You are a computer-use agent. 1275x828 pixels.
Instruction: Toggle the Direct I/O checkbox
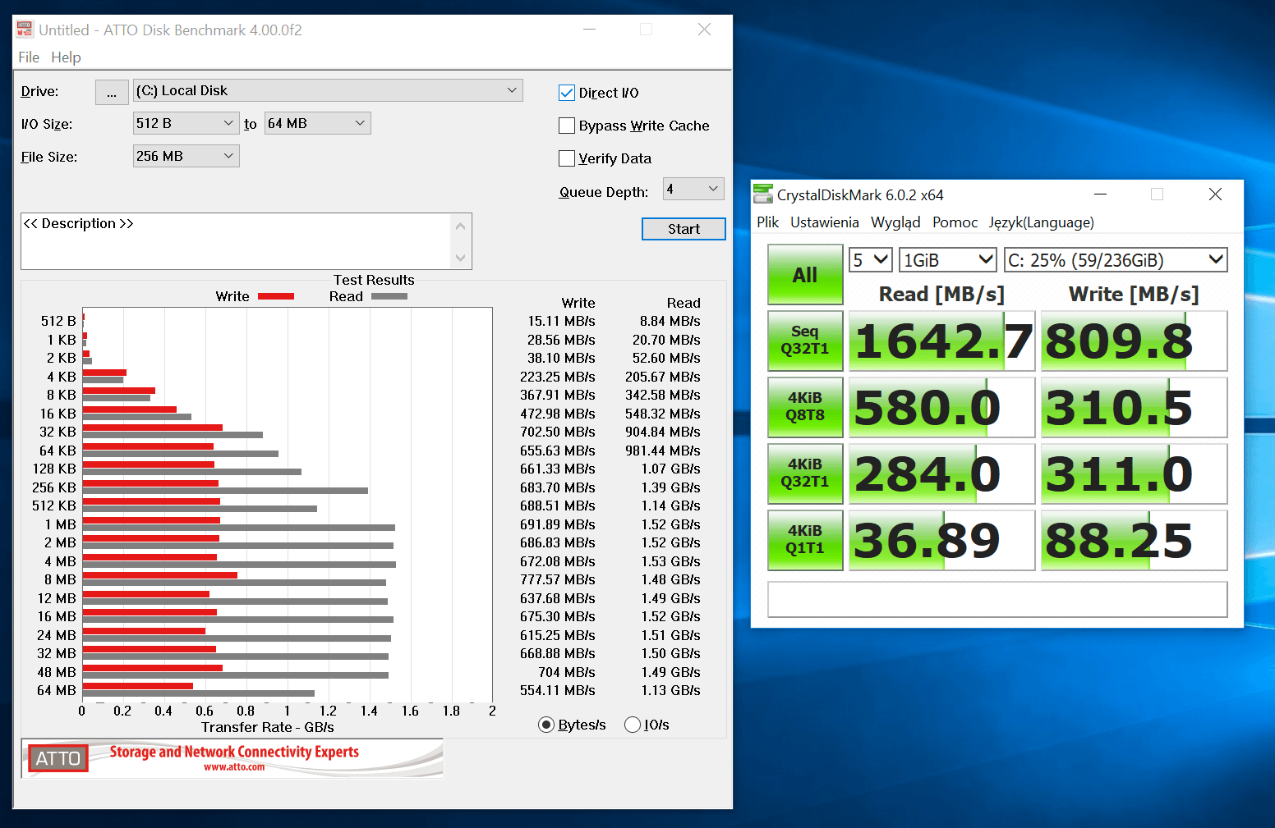pyautogui.click(x=567, y=93)
